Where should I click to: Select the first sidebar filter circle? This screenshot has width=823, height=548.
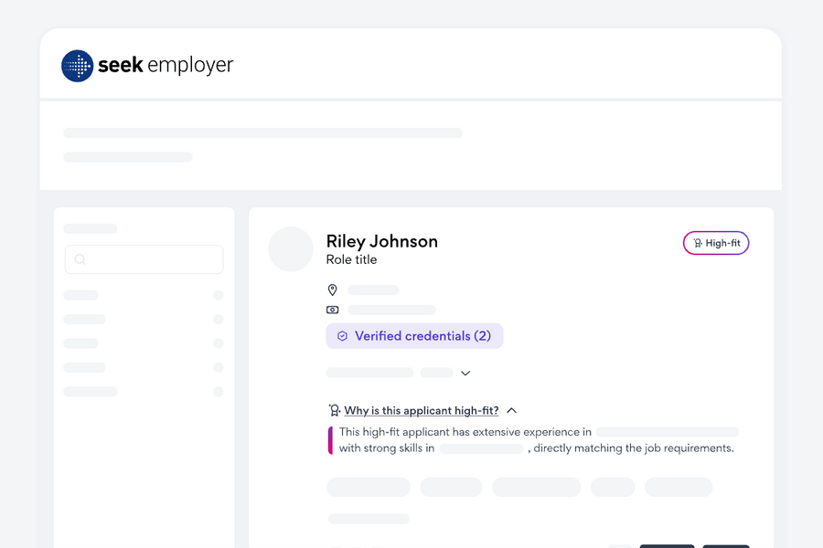pos(219,295)
